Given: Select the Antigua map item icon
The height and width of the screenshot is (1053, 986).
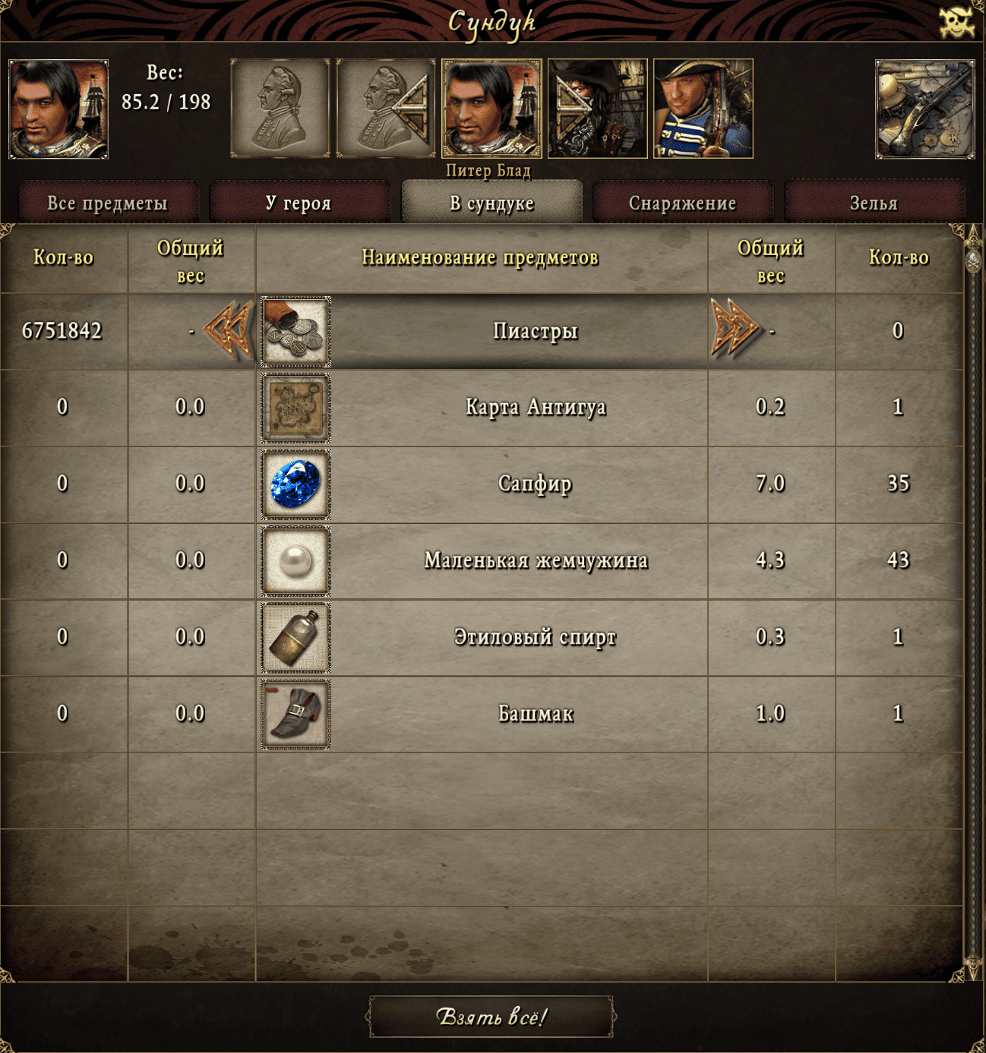Looking at the screenshot, I should [296, 408].
